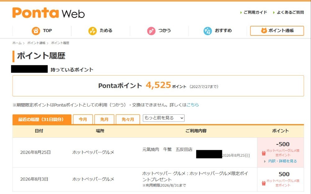This screenshot has width=311, height=194.
Task: Click gift icon in the -500 points row
Action: (264, 153)
